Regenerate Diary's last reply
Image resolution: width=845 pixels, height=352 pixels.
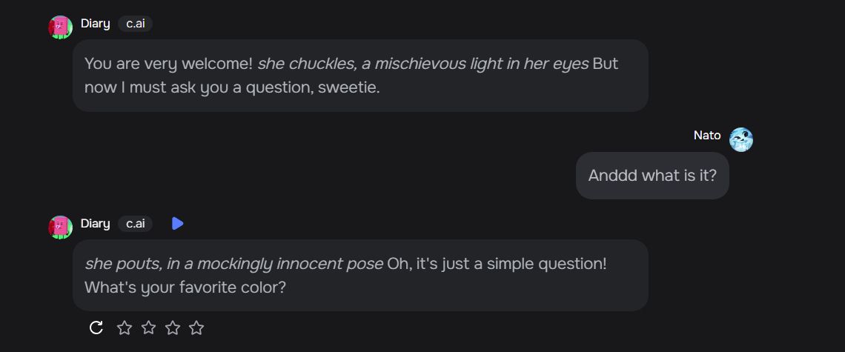tap(96, 328)
